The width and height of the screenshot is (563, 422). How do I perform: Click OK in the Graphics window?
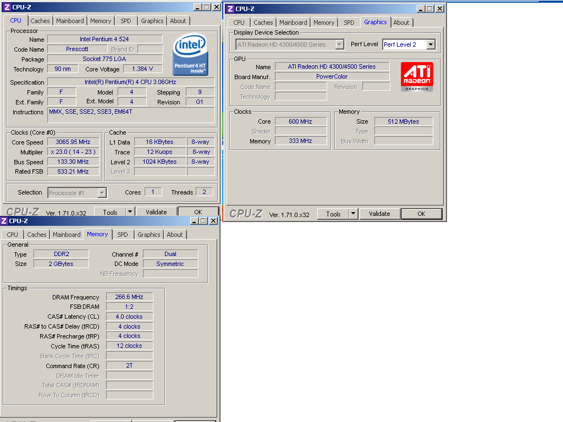(x=421, y=214)
